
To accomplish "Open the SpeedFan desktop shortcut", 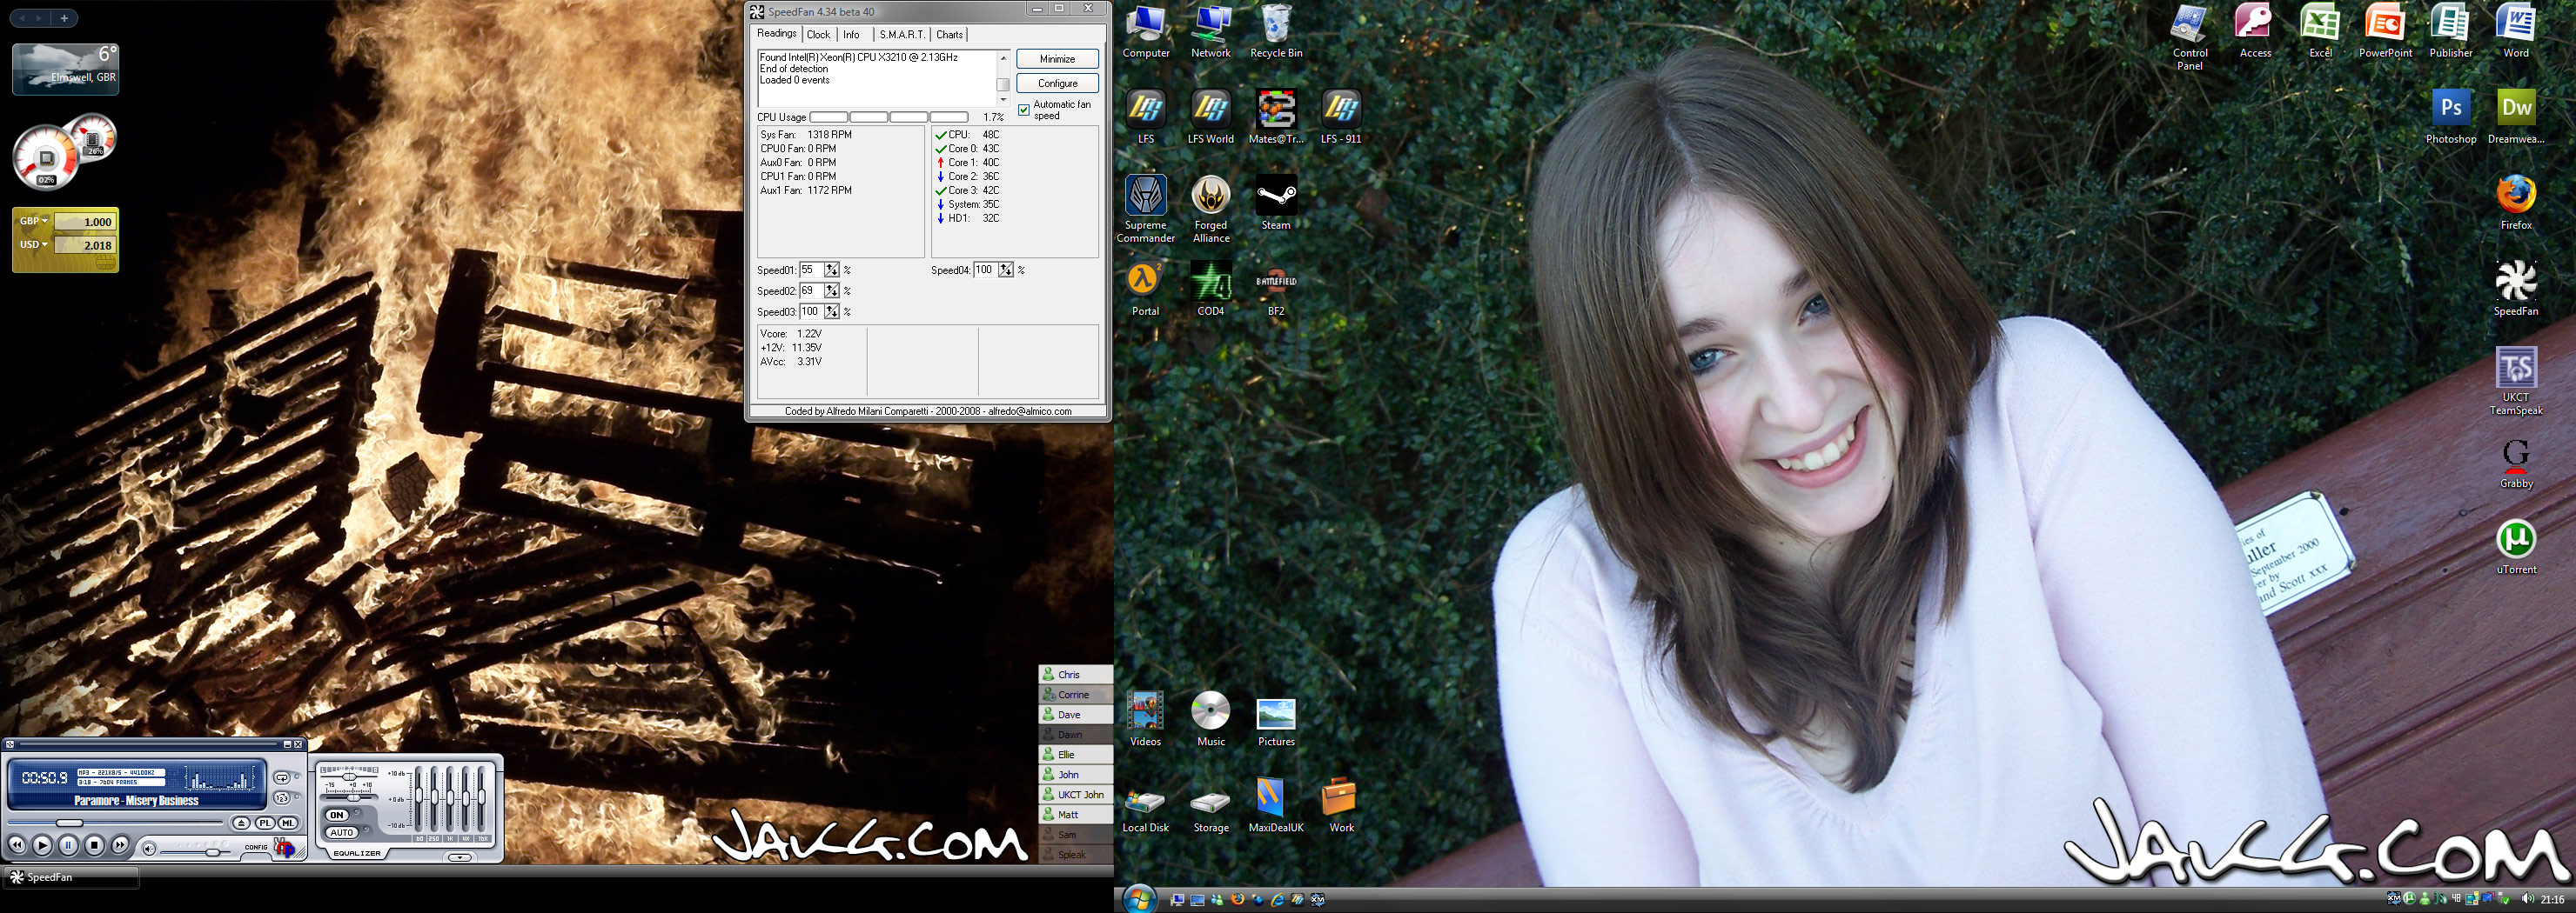I will tap(2516, 289).
